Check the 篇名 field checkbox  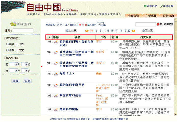click(8, 44)
